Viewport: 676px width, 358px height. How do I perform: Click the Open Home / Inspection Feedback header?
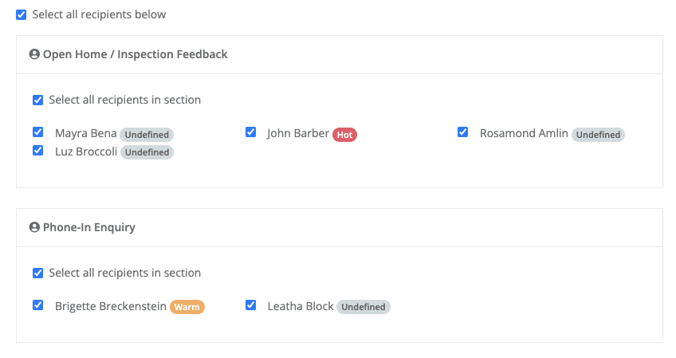click(x=135, y=55)
